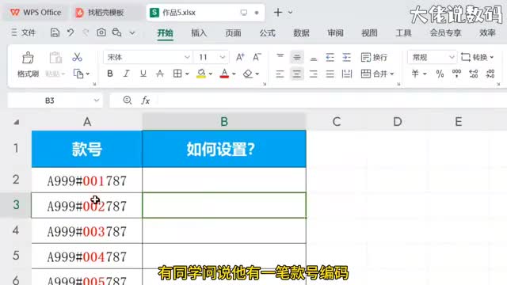Switch to the 数据 ribbon tab
This screenshot has width=507, height=285.
coord(301,32)
